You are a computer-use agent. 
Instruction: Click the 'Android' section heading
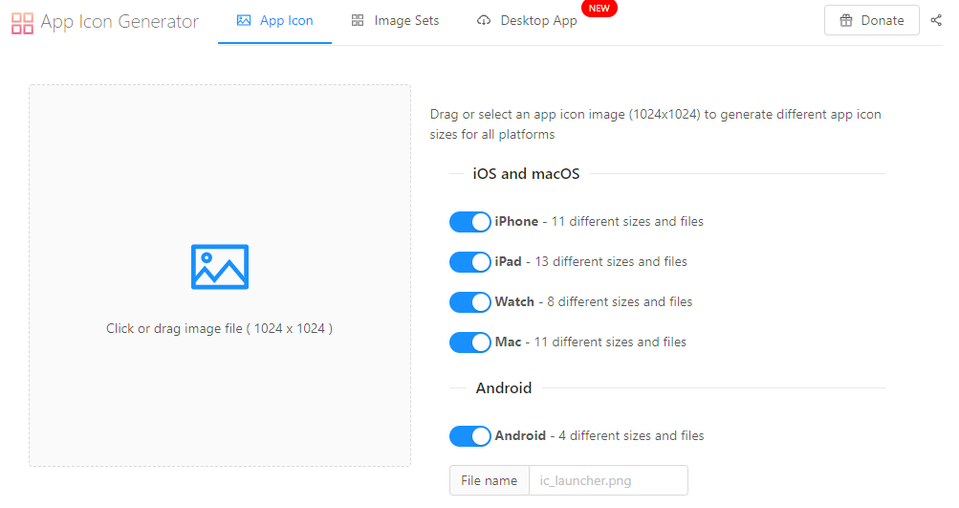503,388
